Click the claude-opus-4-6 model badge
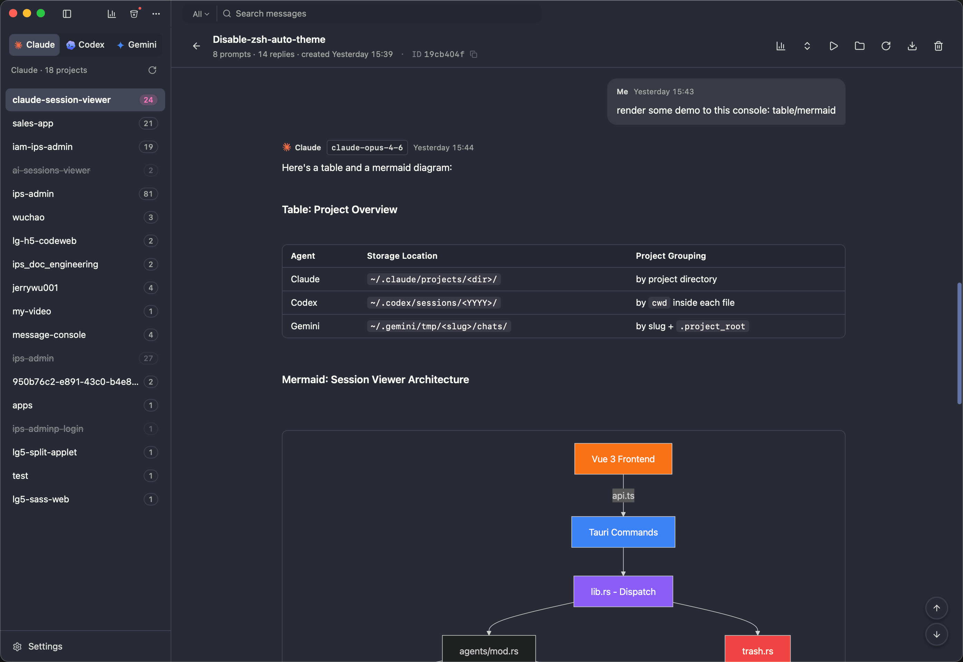 tap(367, 148)
